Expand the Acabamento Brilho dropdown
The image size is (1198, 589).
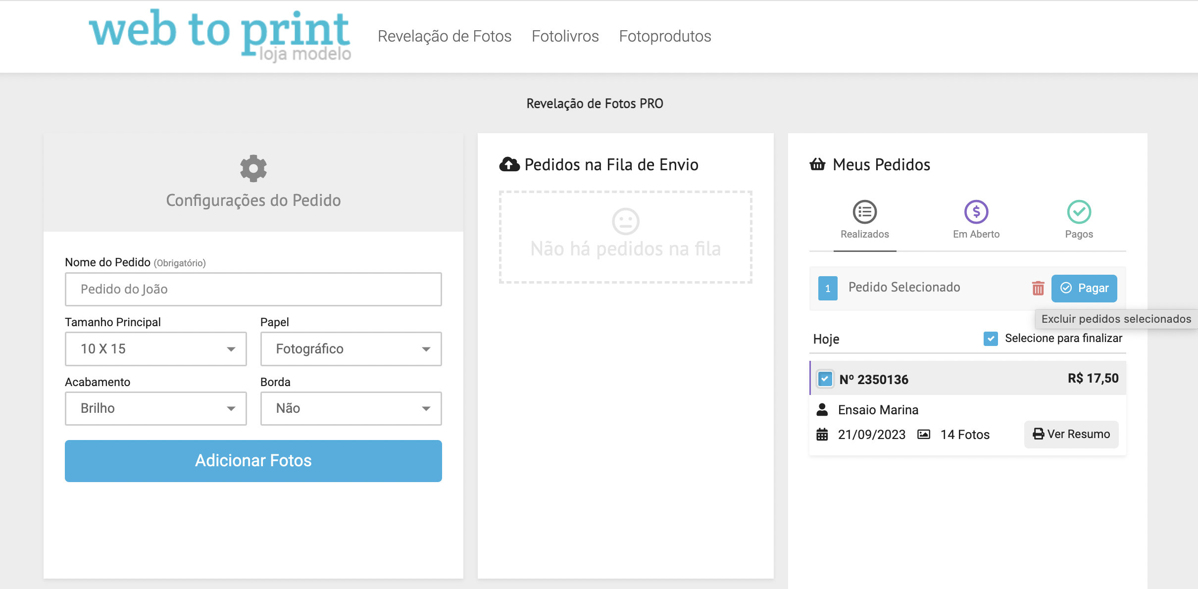(155, 408)
